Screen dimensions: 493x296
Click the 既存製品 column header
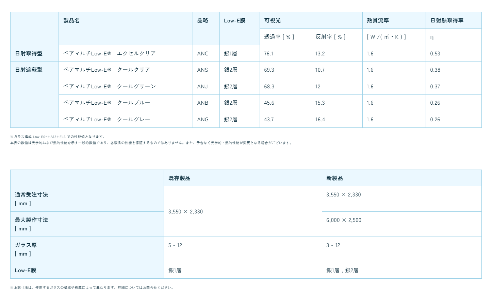pyautogui.click(x=179, y=178)
